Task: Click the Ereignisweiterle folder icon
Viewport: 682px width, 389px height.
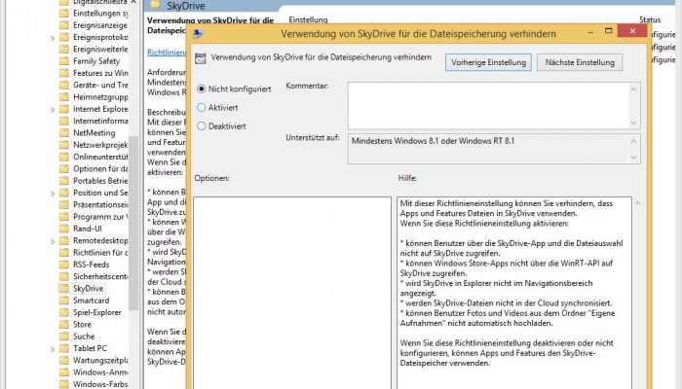Action: pyautogui.click(x=64, y=49)
